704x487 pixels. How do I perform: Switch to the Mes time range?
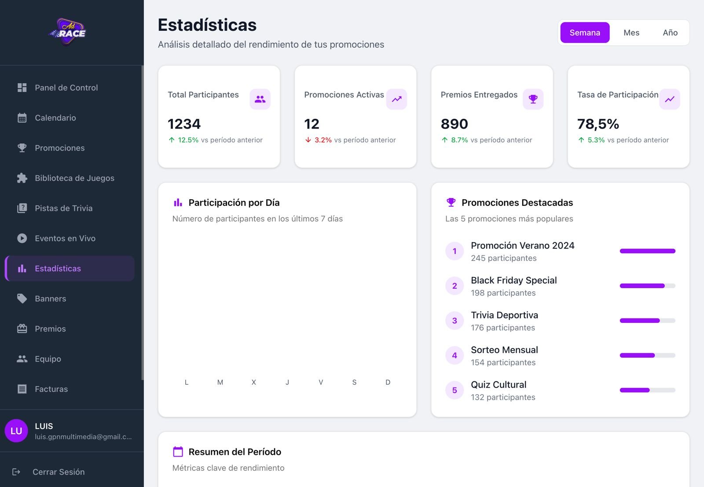[x=631, y=33]
